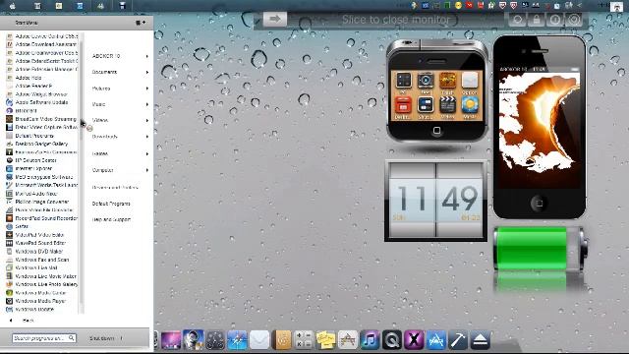
Task: Open Default Programs in right column
Action: pos(111,204)
